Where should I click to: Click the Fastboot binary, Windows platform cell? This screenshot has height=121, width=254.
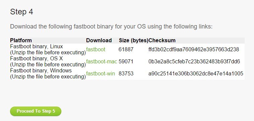48,73
